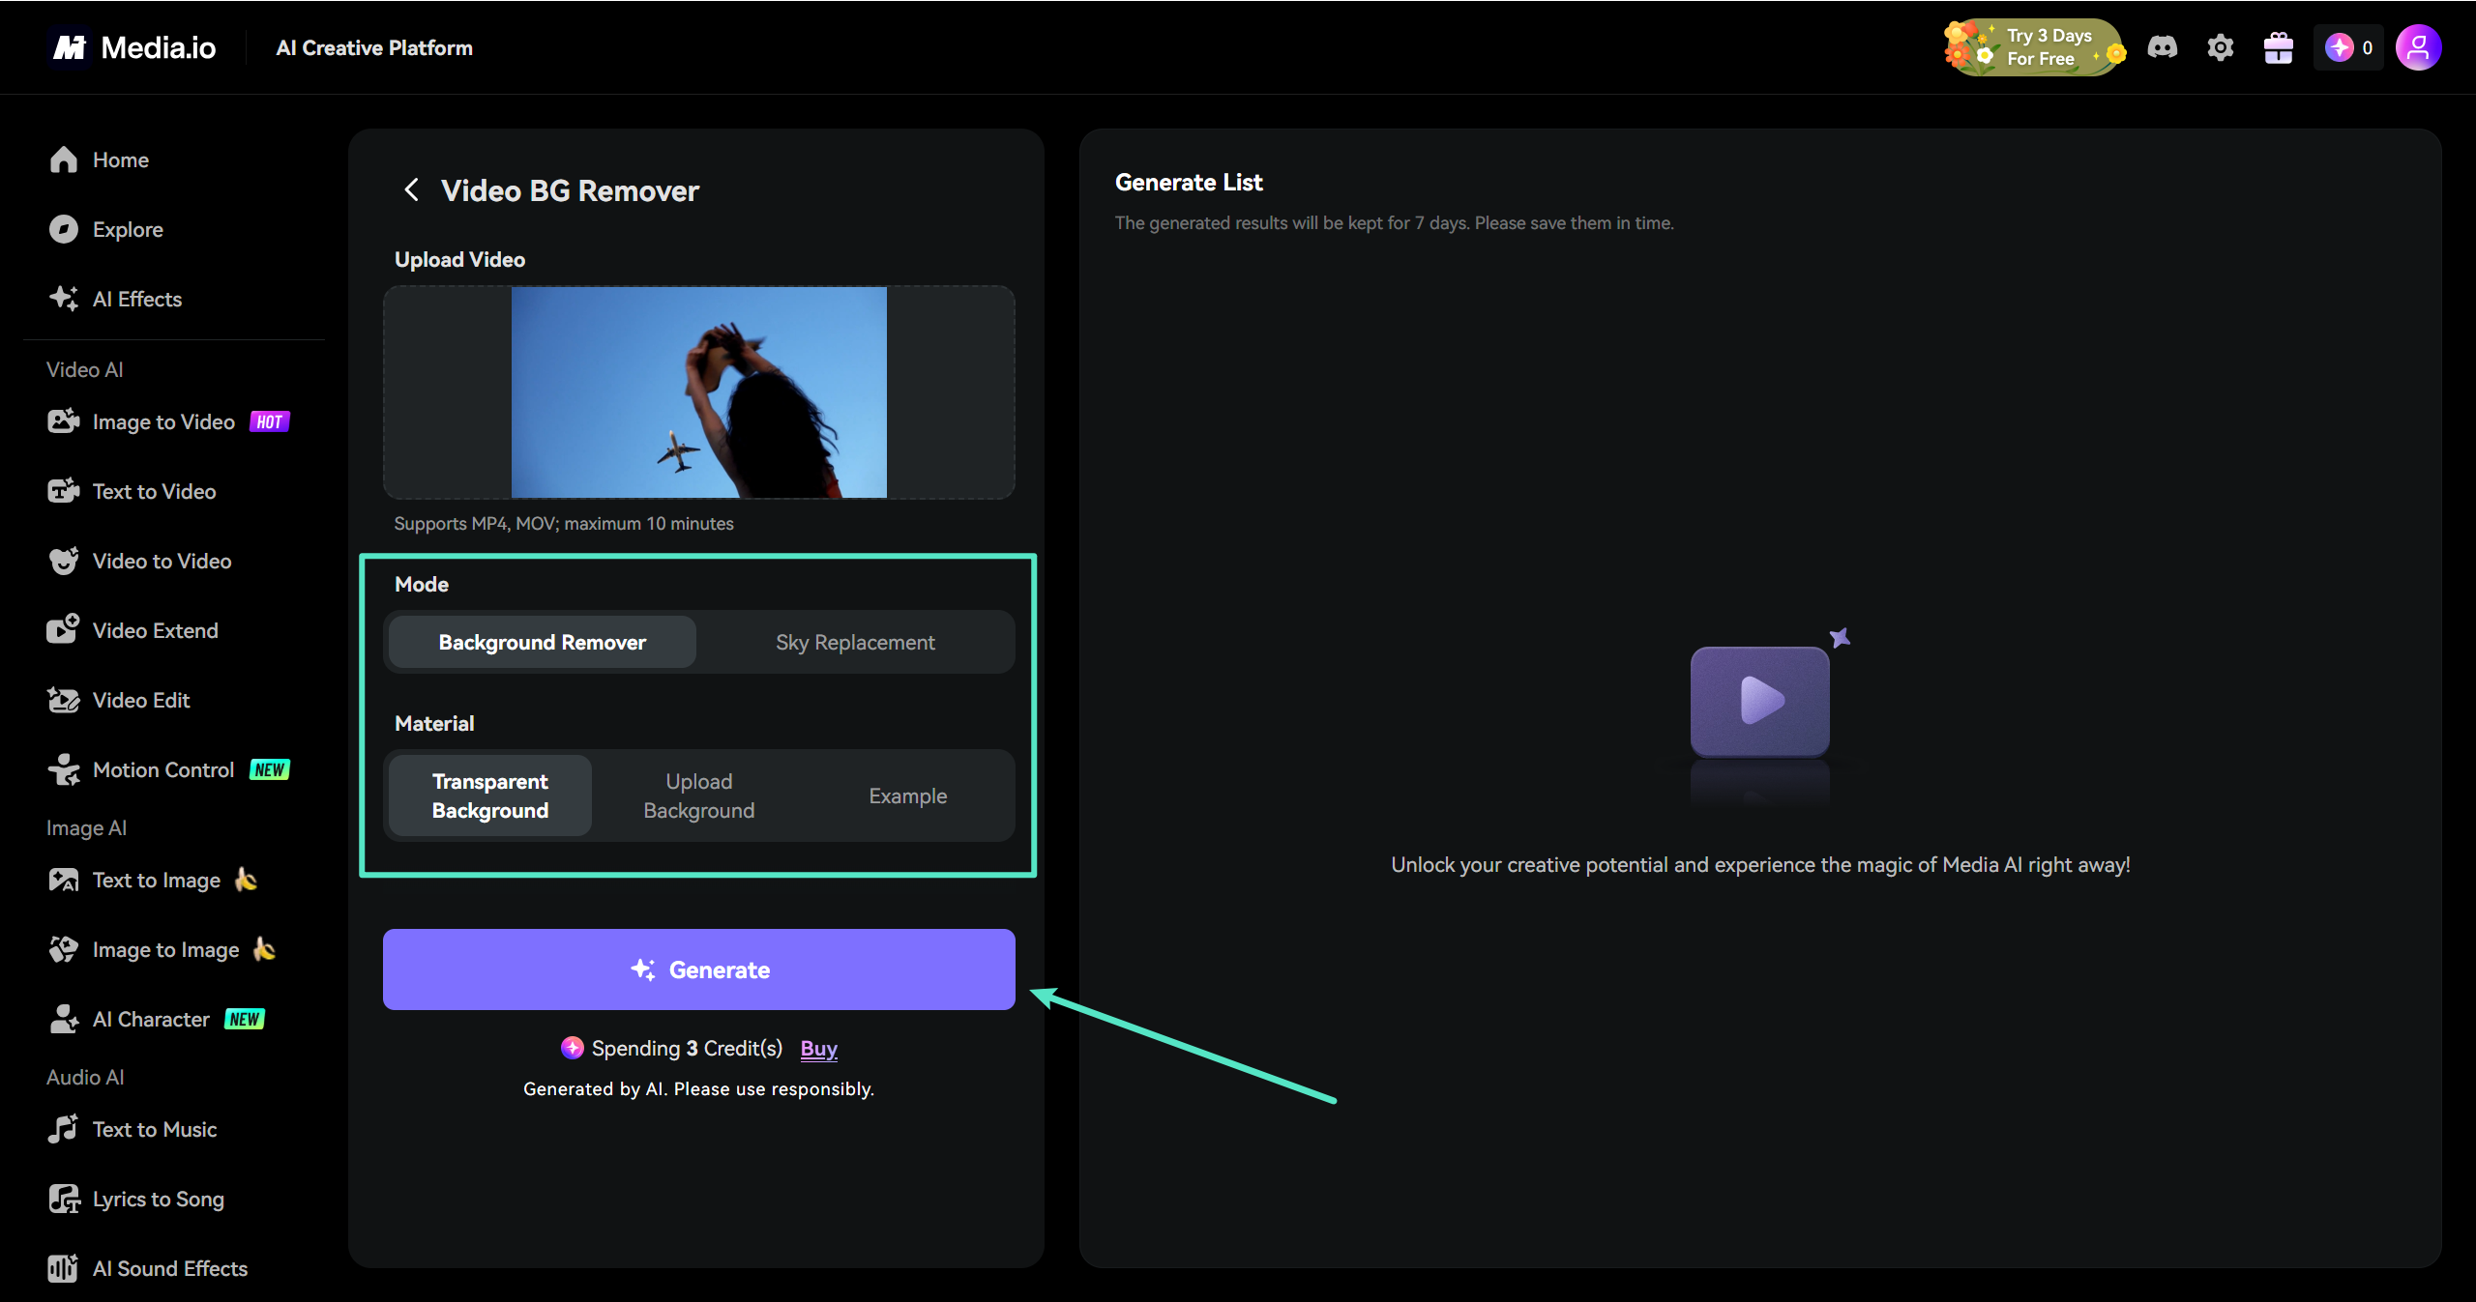Viewport: 2476px width, 1302px height.
Task: Open the settings gear icon
Action: point(2220,47)
